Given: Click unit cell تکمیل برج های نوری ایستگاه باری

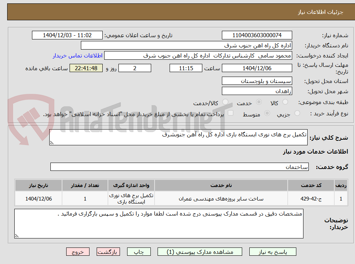Looking at the screenshot, I should coord(131,199).
